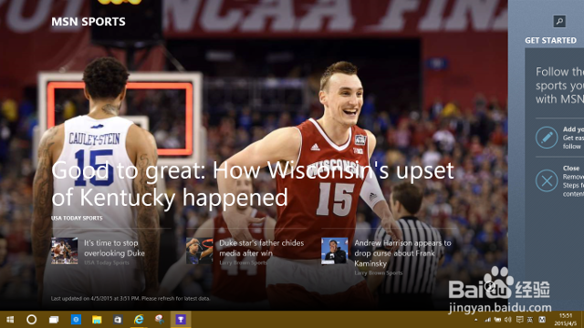This screenshot has height=328, width=584.
Task: Switch input language 英 indicator
Action: coord(529,320)
